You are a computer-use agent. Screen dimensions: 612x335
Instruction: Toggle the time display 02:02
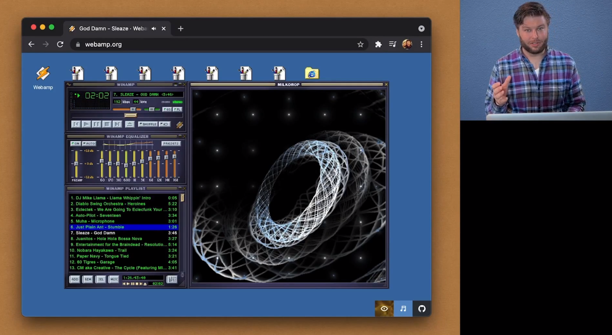tap(97, 96)
